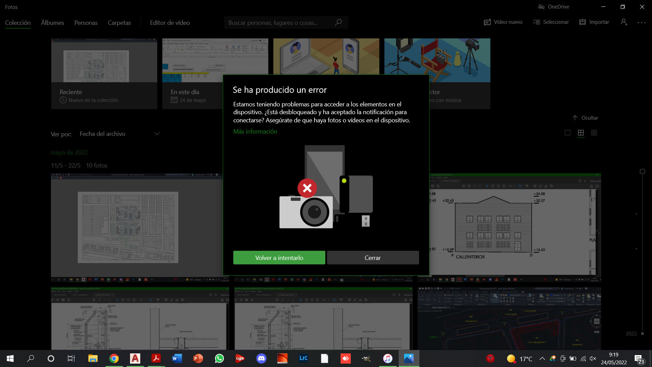The height and width of the screenshot is (367, 652).
Task: Switch to small grid view
Action: [x=594, y=133]
